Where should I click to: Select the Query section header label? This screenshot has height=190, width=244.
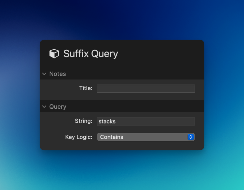pyautogui.click(x=58, y=107)
